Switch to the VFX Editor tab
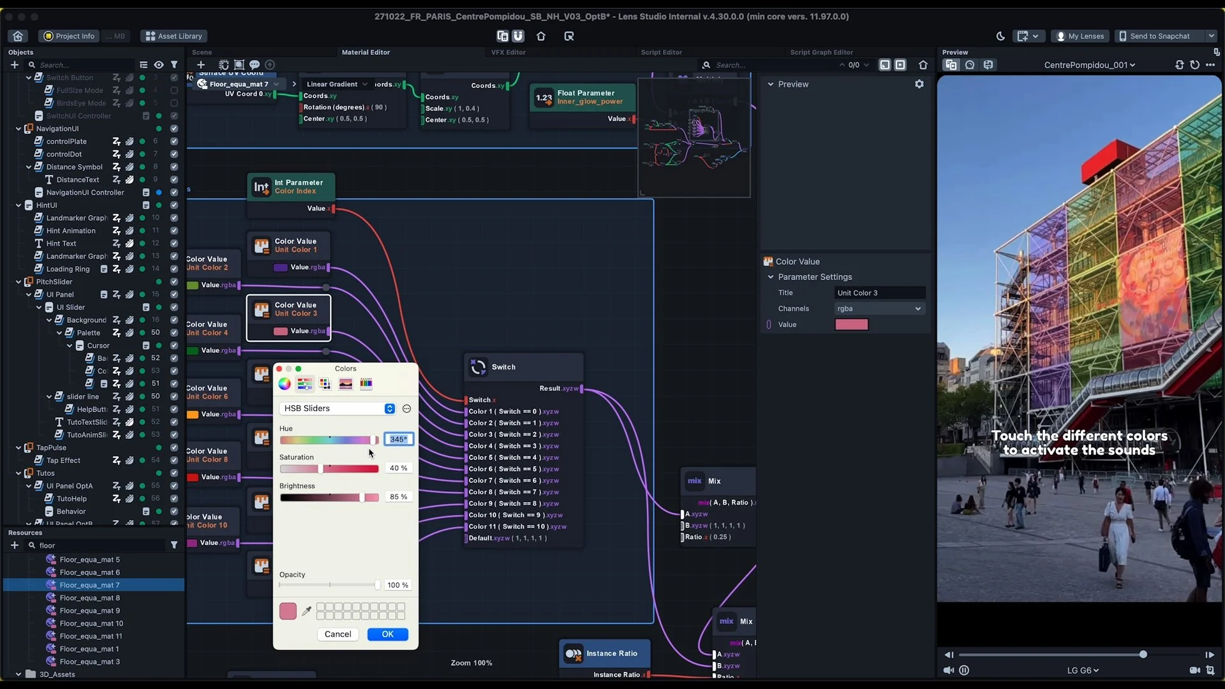 tap(508, 52)
